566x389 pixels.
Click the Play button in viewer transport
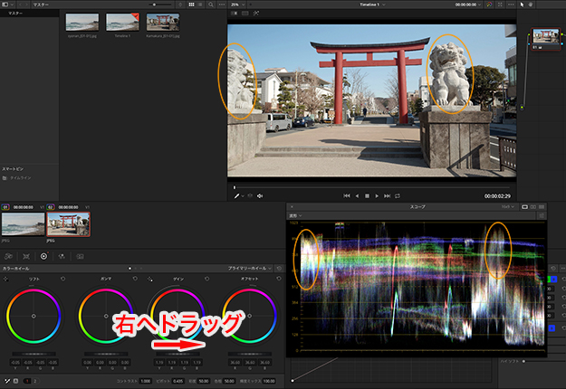[378, 195]
